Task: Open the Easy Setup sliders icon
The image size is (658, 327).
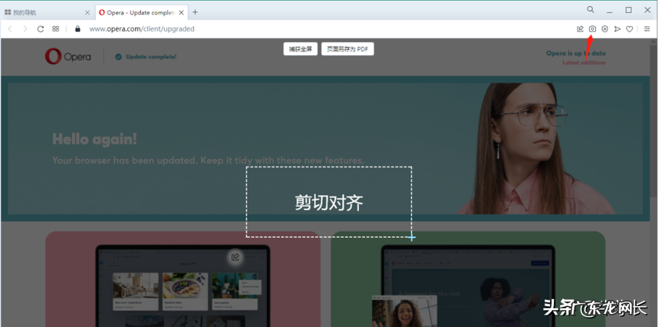Action: 647,29
